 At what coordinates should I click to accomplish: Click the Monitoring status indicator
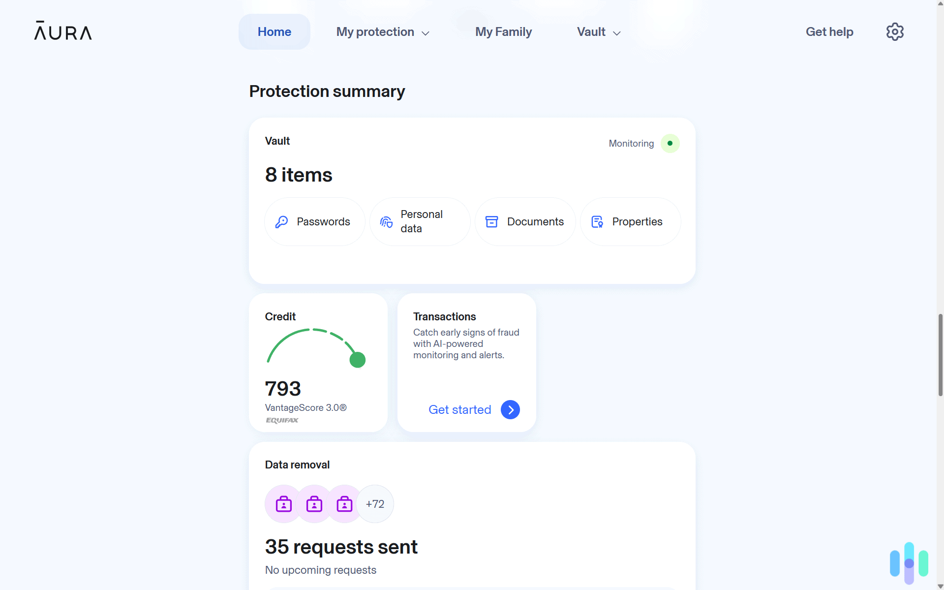pyautogui.click(x=670, y=143)
